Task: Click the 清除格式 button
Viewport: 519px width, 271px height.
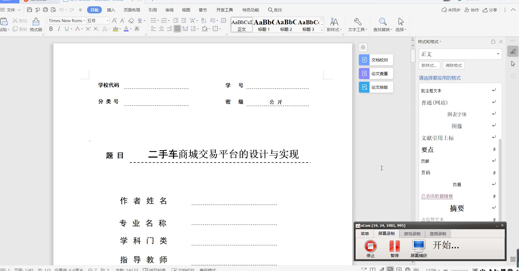Action: (454, 66)
